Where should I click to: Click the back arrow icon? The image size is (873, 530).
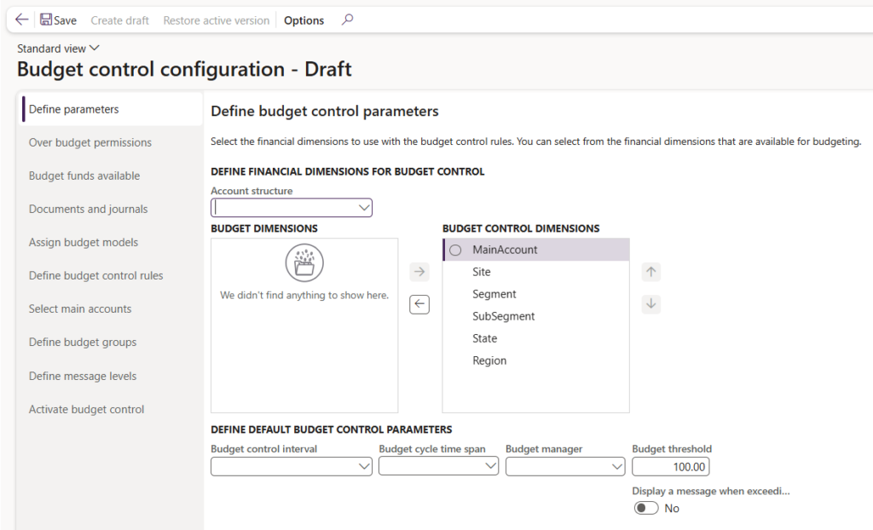tap(22, 20)
